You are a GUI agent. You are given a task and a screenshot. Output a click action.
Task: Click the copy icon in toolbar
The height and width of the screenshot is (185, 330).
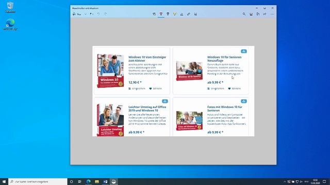pyautogui.click(x=258, y=14)
